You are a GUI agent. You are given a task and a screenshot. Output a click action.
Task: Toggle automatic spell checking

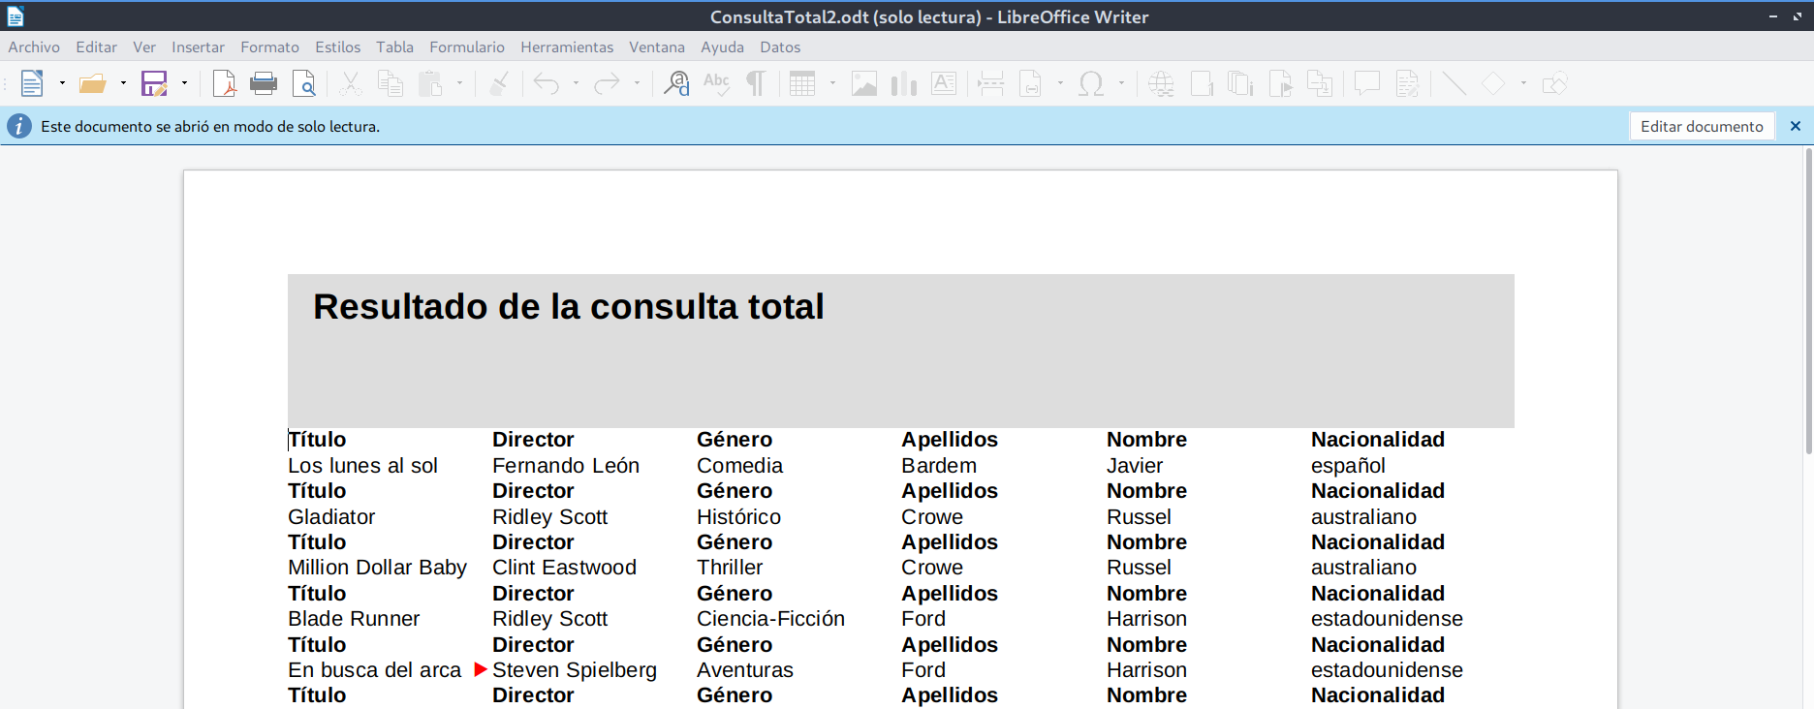pyautogui.click(x=716, y=84)
